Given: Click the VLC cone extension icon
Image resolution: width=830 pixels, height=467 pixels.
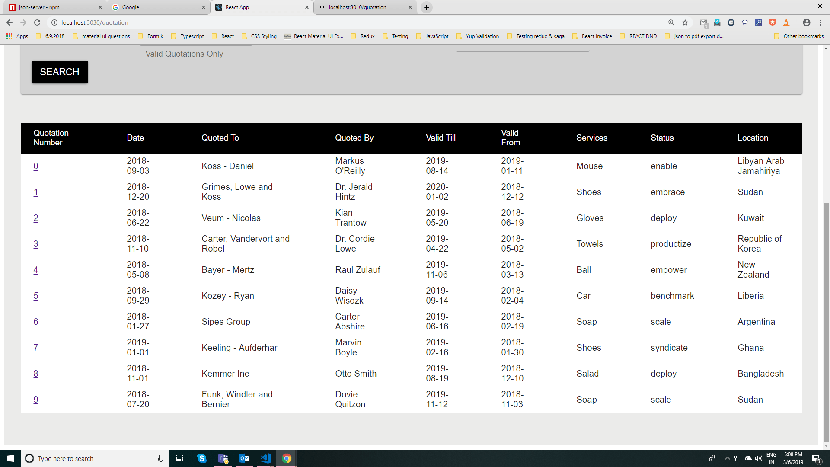Looking at the screenshot, I should 786,22.
